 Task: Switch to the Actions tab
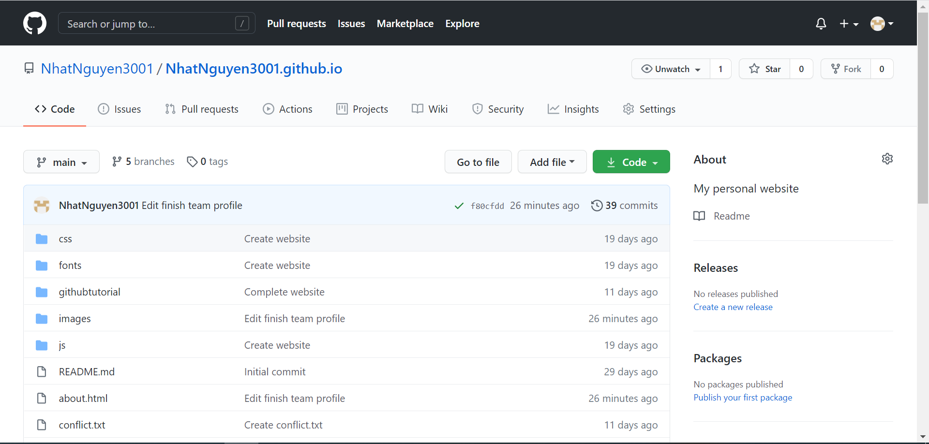click(288, 109)
